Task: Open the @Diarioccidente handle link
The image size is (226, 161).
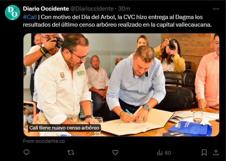Action: tap(92, 9)
